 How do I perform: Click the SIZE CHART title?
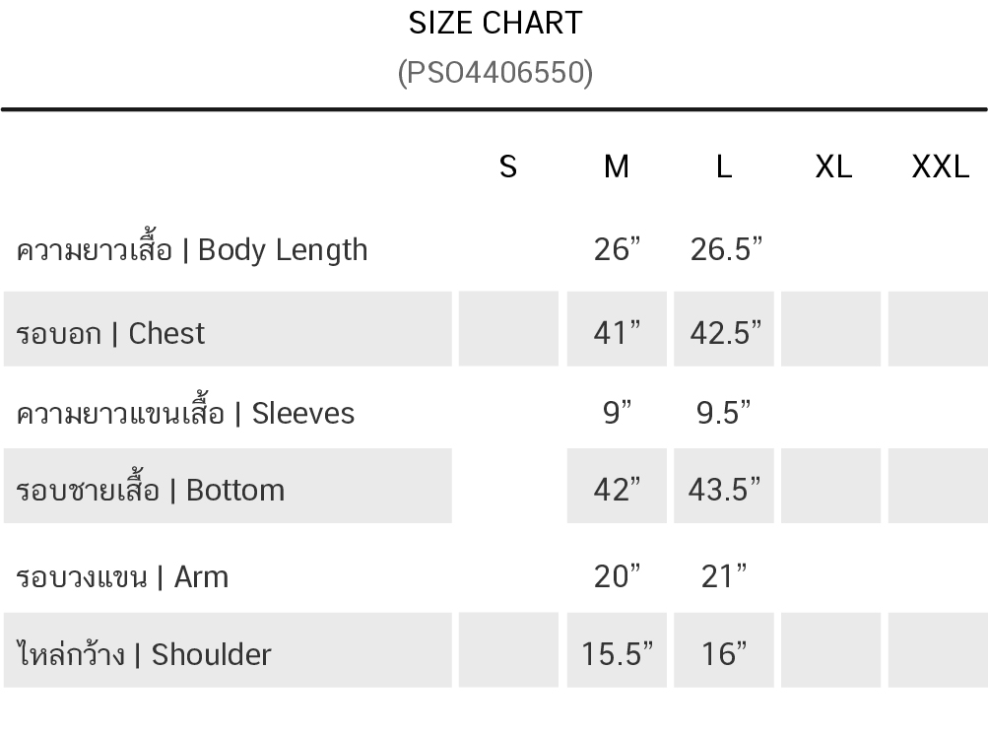point(495,23)
